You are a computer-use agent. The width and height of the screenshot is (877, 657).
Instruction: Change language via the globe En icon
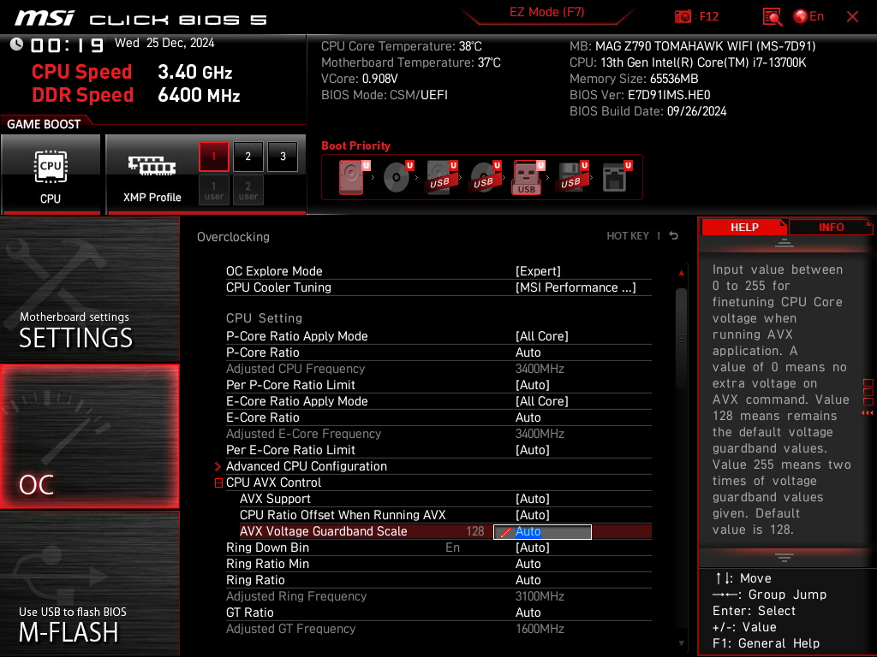pos(808,16)
